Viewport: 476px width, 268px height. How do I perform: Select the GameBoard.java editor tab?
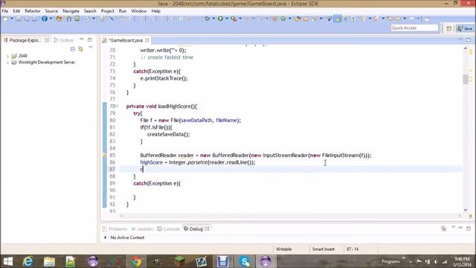126,40
